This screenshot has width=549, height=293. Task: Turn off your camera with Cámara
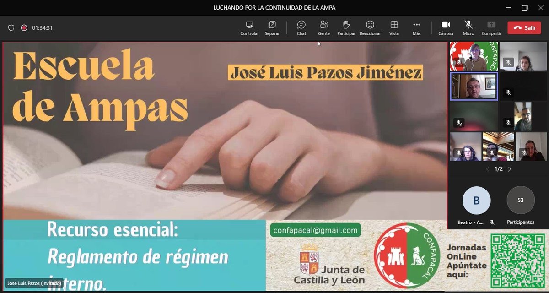(446, 27)
